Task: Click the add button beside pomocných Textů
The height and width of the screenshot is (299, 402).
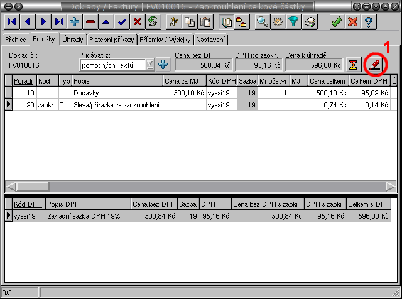Action: point(163,65)
